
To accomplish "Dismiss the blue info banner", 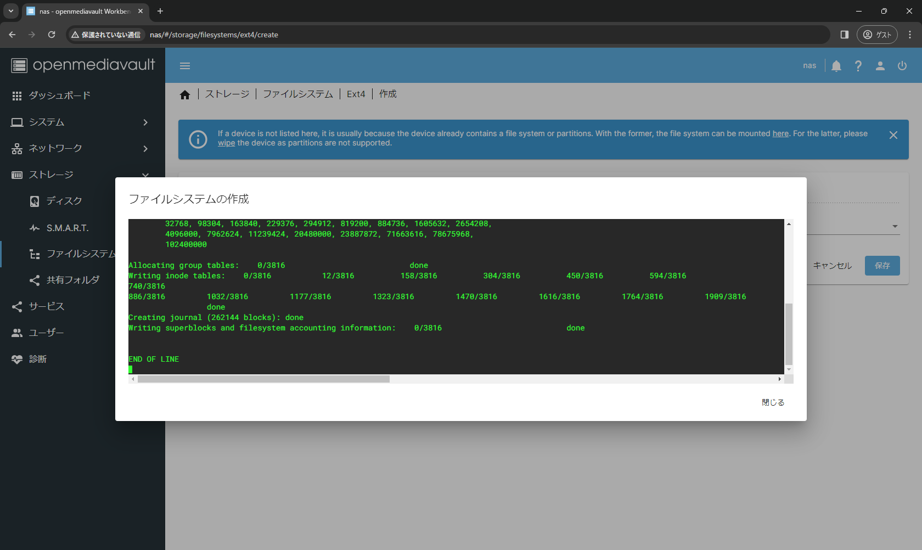I will 893,135.
